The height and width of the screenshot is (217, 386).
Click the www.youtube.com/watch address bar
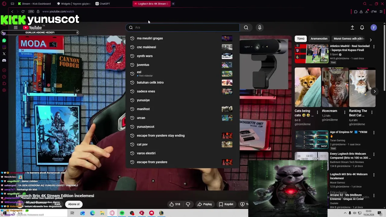point(58,11)
